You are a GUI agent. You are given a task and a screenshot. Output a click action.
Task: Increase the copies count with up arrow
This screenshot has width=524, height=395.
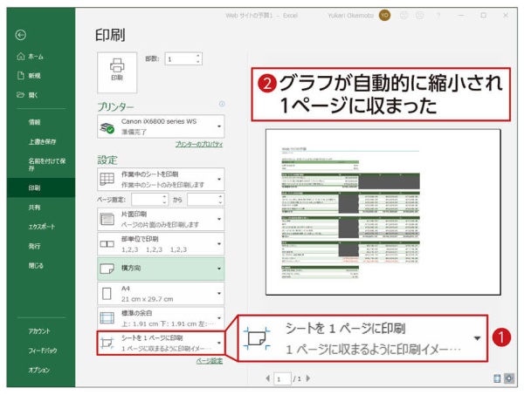coord(198,56)
